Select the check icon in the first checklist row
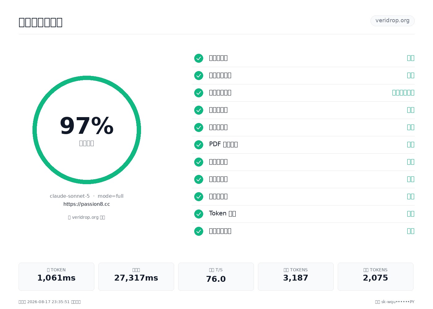433x309 pixels. 199,58
